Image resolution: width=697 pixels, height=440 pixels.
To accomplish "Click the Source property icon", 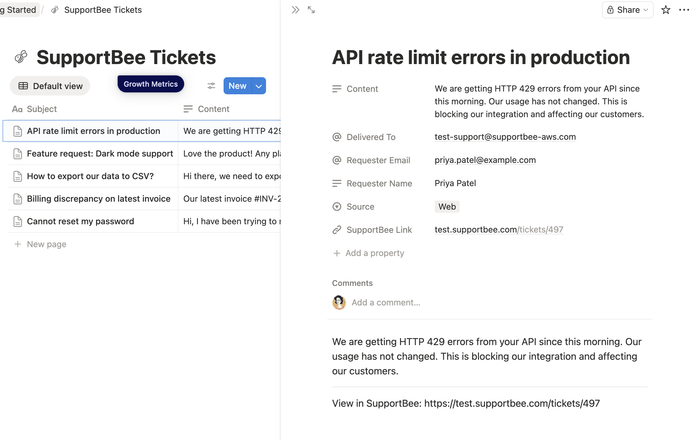I will coord(337,207).
